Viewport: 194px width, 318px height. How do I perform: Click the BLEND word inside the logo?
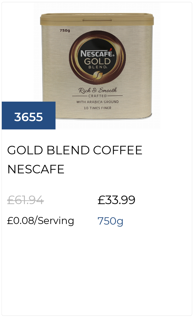tap(98, 67)
